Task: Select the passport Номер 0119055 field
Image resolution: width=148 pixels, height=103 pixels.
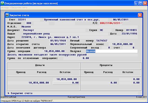Action: (x=132, y=30)
